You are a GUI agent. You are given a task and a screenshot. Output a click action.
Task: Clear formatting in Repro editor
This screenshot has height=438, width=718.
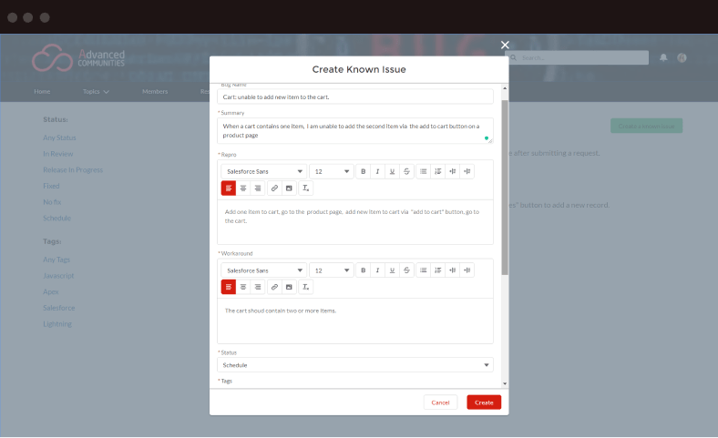[x=305, y=188]
